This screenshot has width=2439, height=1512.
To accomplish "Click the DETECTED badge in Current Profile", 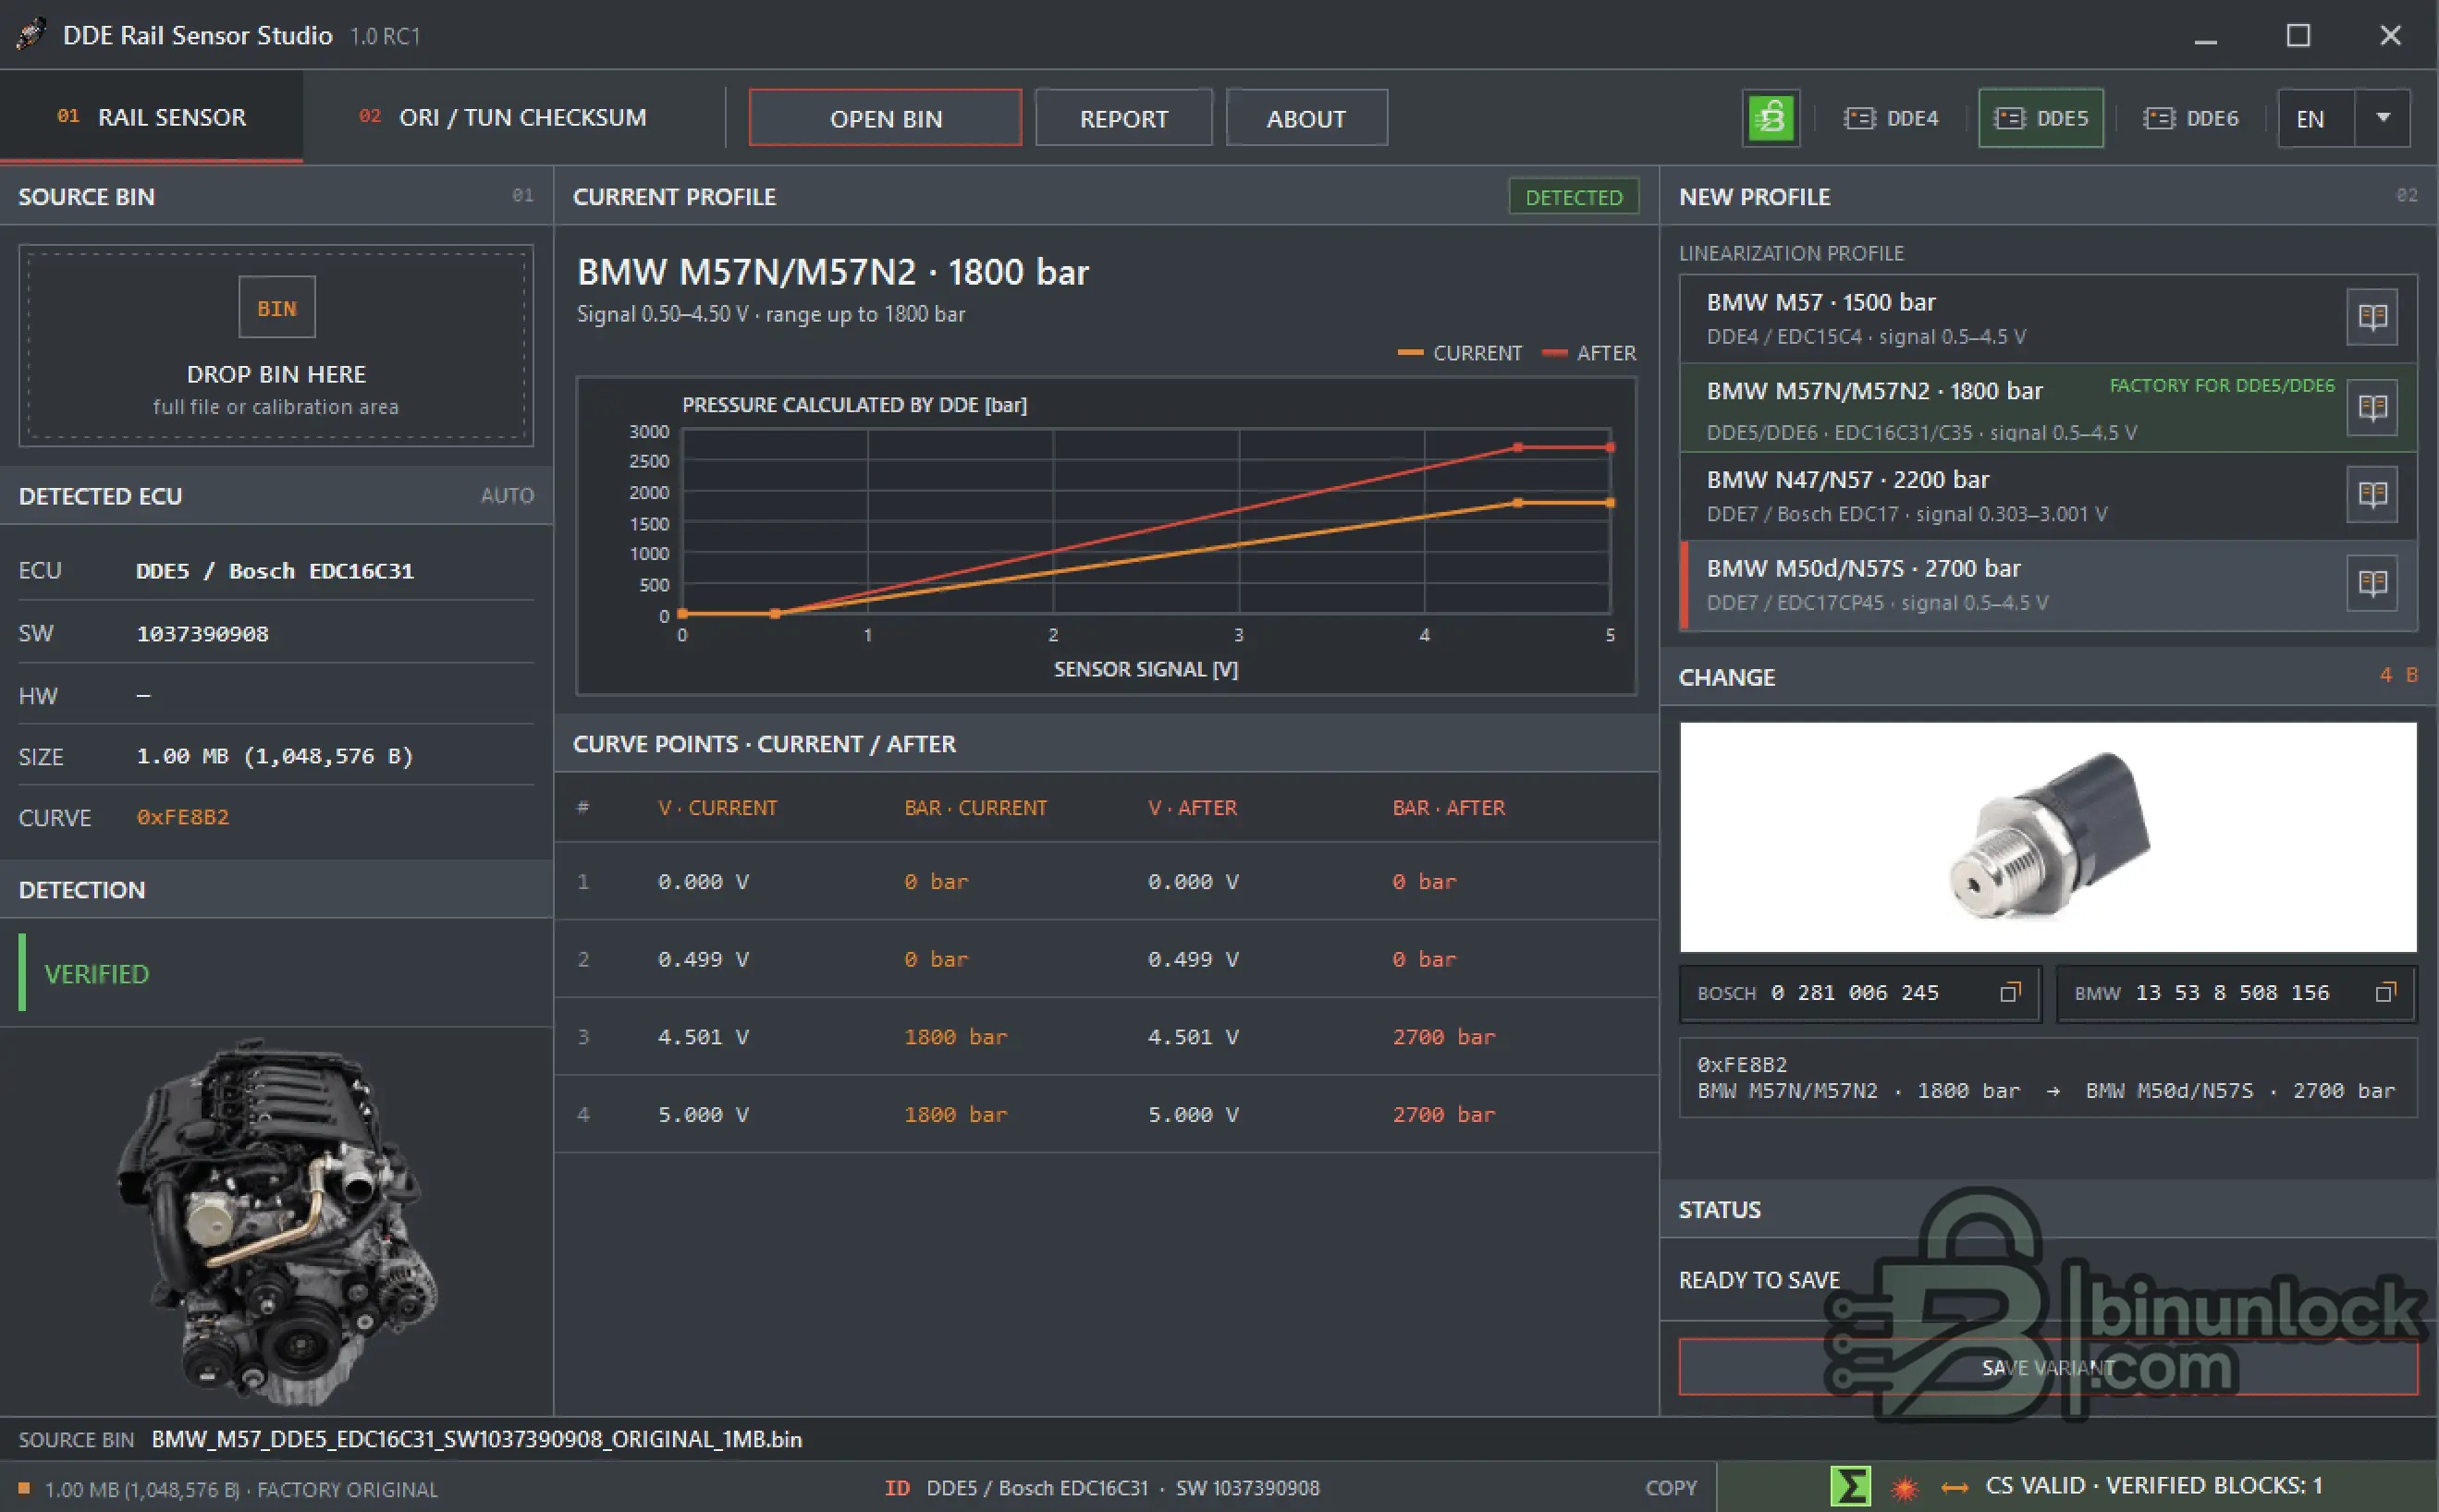I will point(1574,197).
